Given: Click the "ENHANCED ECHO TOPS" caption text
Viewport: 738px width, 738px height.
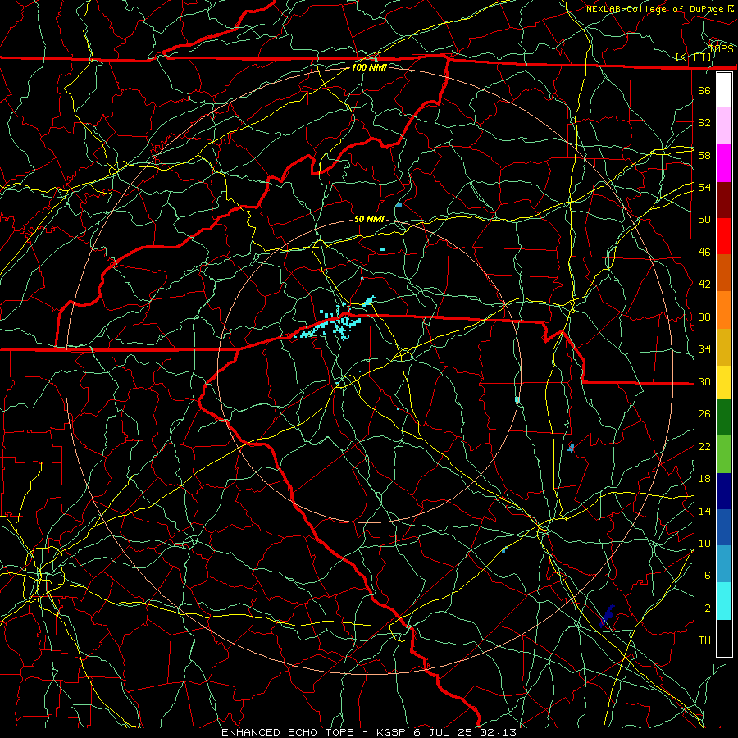Looking at the screenshot, I should point(288,732).
